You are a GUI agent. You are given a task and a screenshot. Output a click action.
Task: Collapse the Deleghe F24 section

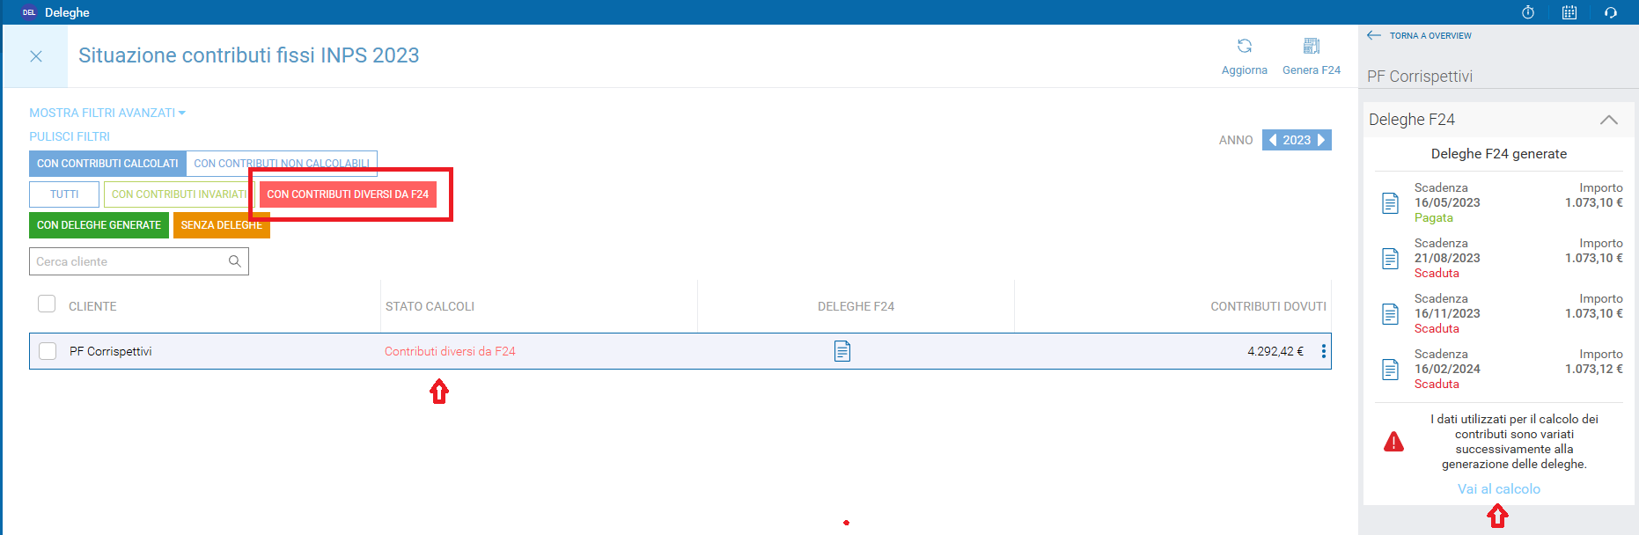[1609, 120]
